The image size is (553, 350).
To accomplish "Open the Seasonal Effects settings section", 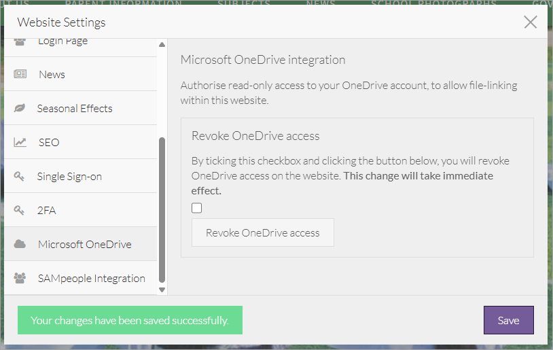I will click(75, 108).
